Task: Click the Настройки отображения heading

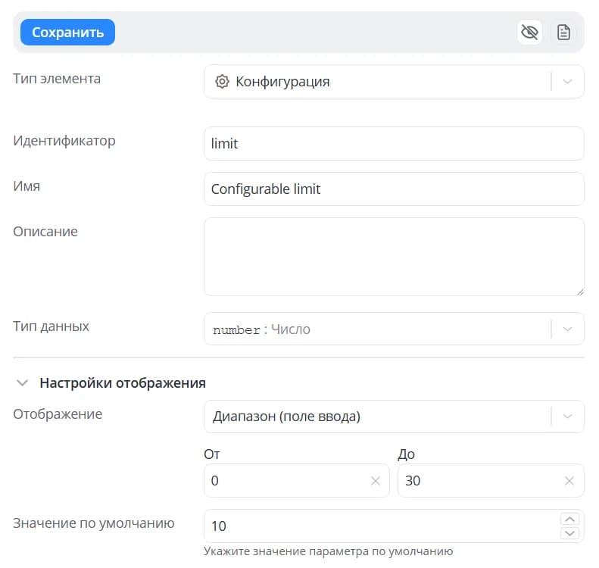Action: point(123,382)
